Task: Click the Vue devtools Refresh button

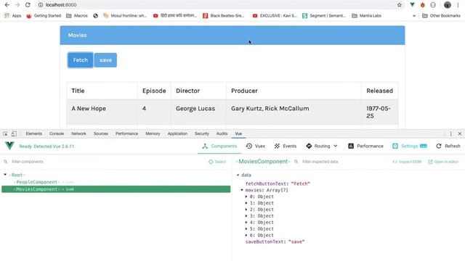Action: tap(448, 146)
